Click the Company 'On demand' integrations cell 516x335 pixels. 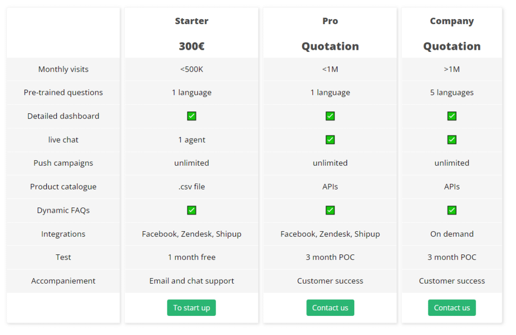[452, 234]
